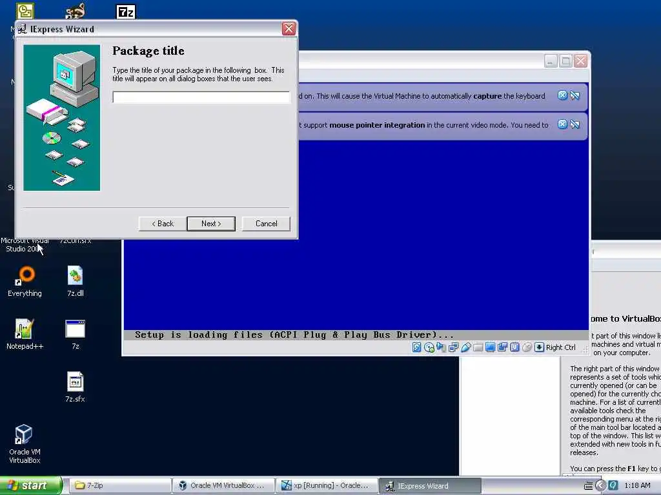Image resolution: width=661 pixels, height=495 pixels.
Task: Click the IExpress Wizard title bar icon
Action: click(22, 29)
